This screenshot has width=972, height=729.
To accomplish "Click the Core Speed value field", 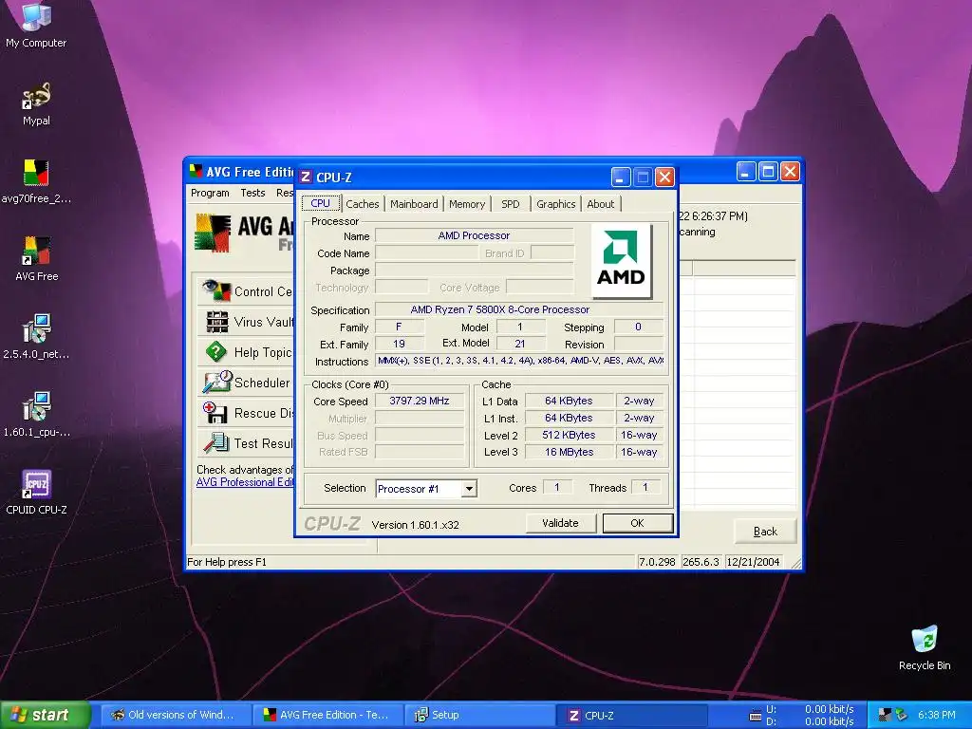I will coord(419,402).
